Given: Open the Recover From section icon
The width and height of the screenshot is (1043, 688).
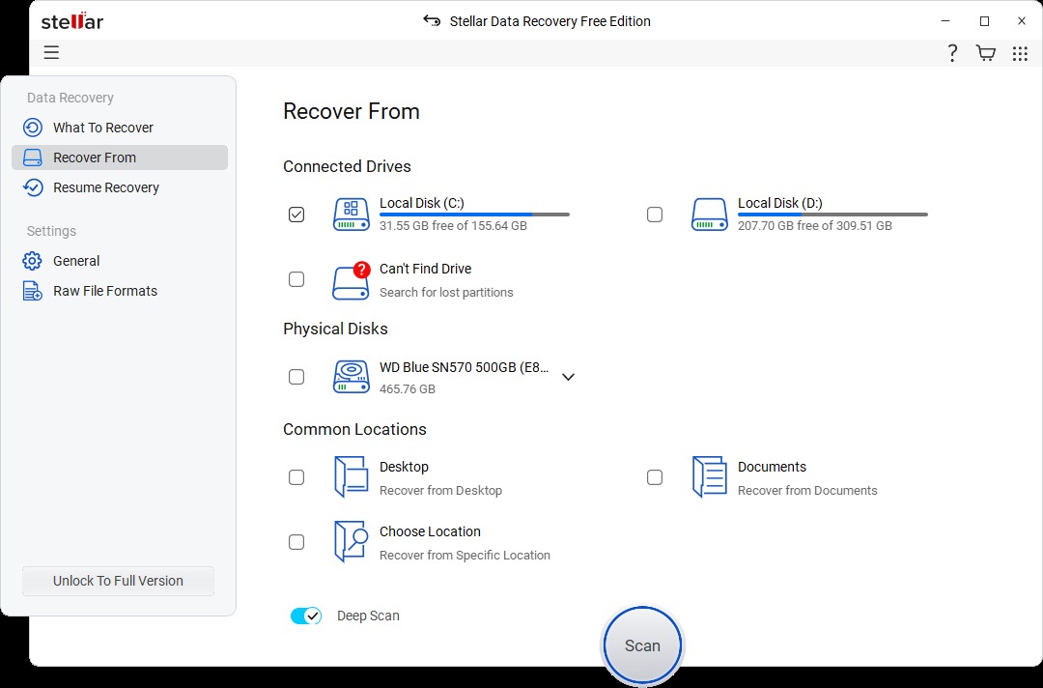Looking at the screenshot, I should [x=34, y=157].
